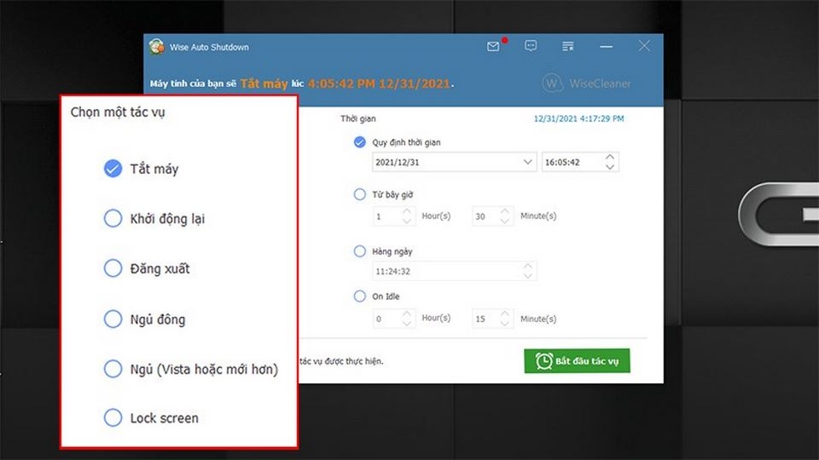Viewport: 819px width, 460px height.
Task: Increase the On Idle hours value
Action: click(407, 313)
